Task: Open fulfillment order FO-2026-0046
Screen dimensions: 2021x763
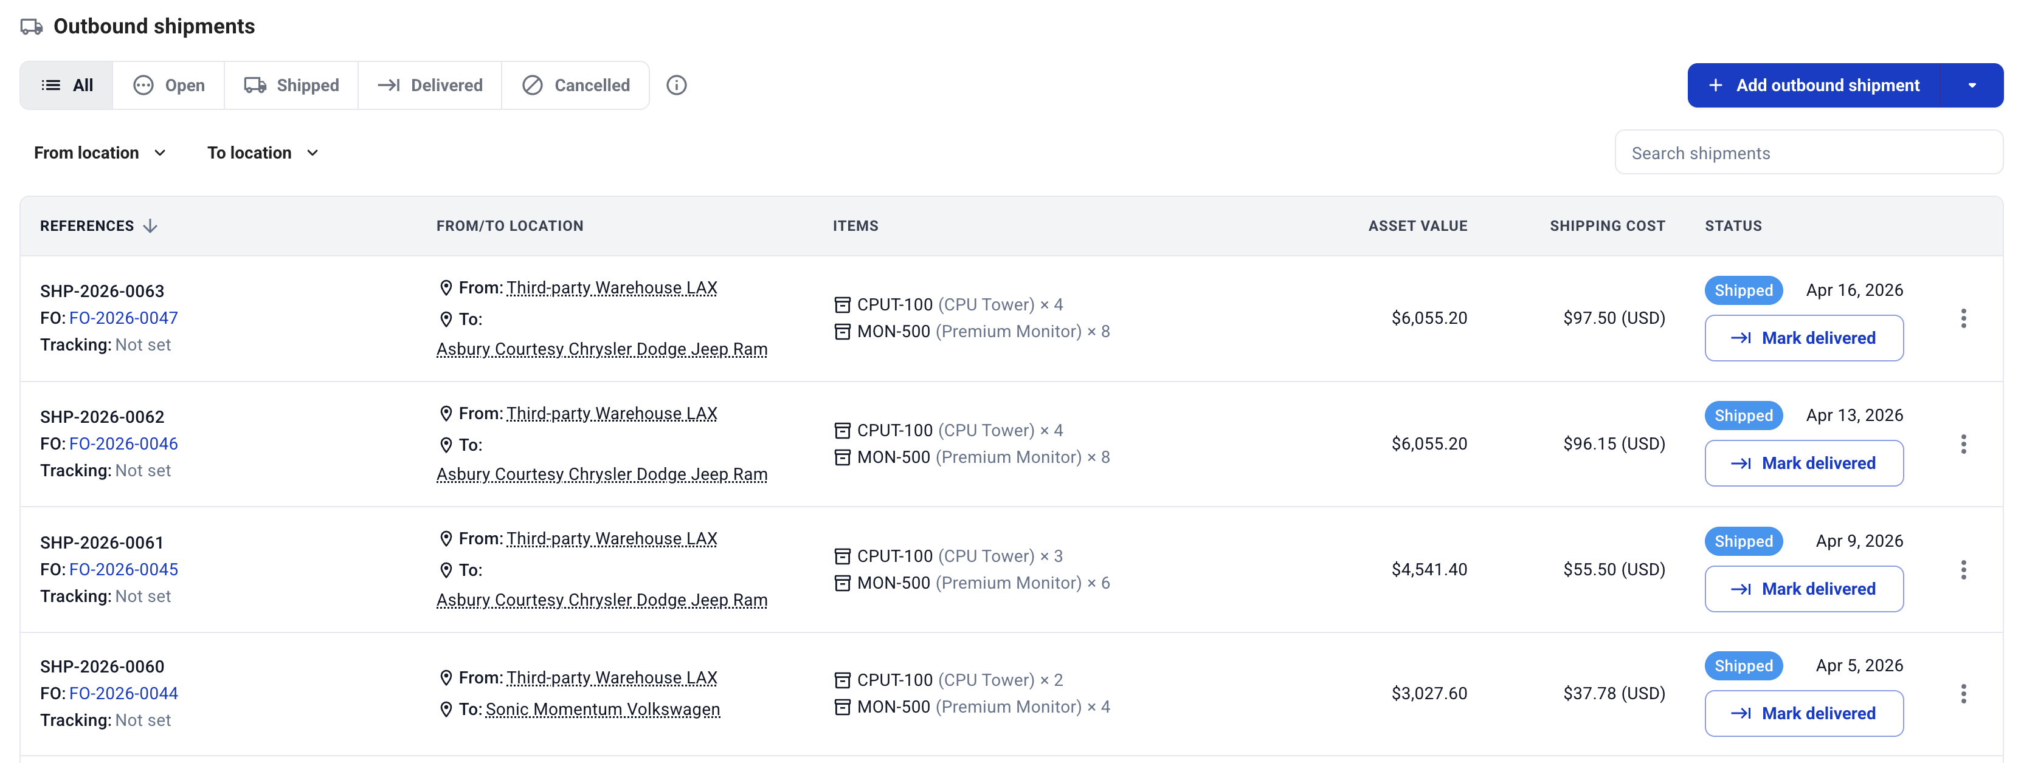Action: (x=123, y=444)
